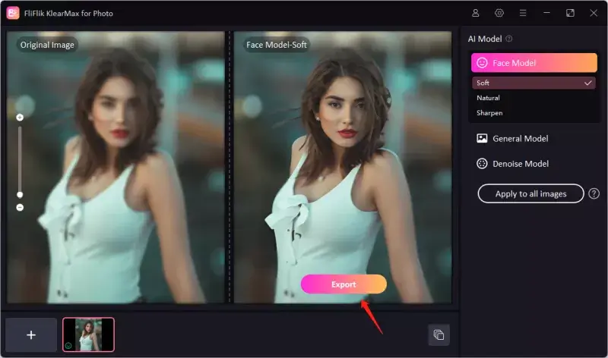Click the compare view icon at bottom right
Viewport: 608px width, 358px height.
click(439, 334)
